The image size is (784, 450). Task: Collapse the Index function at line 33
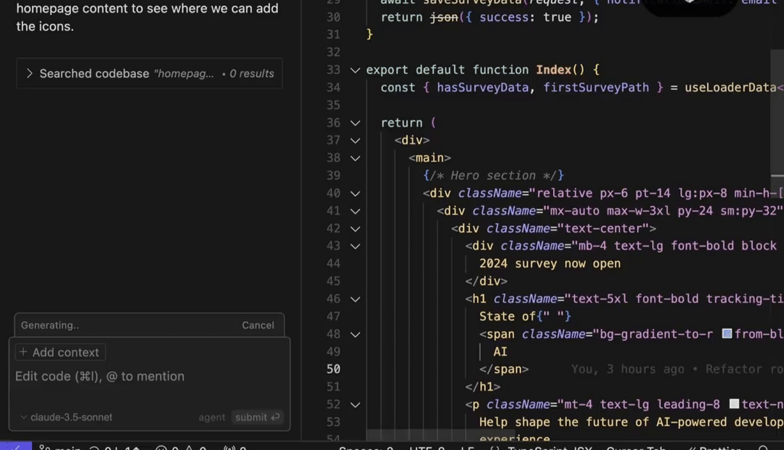(x=355, y=70)
